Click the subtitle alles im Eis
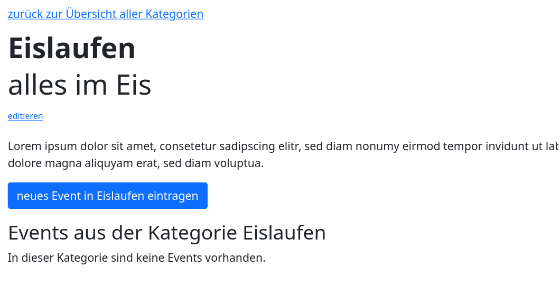560x294 pixels. [x=80, y=85]
